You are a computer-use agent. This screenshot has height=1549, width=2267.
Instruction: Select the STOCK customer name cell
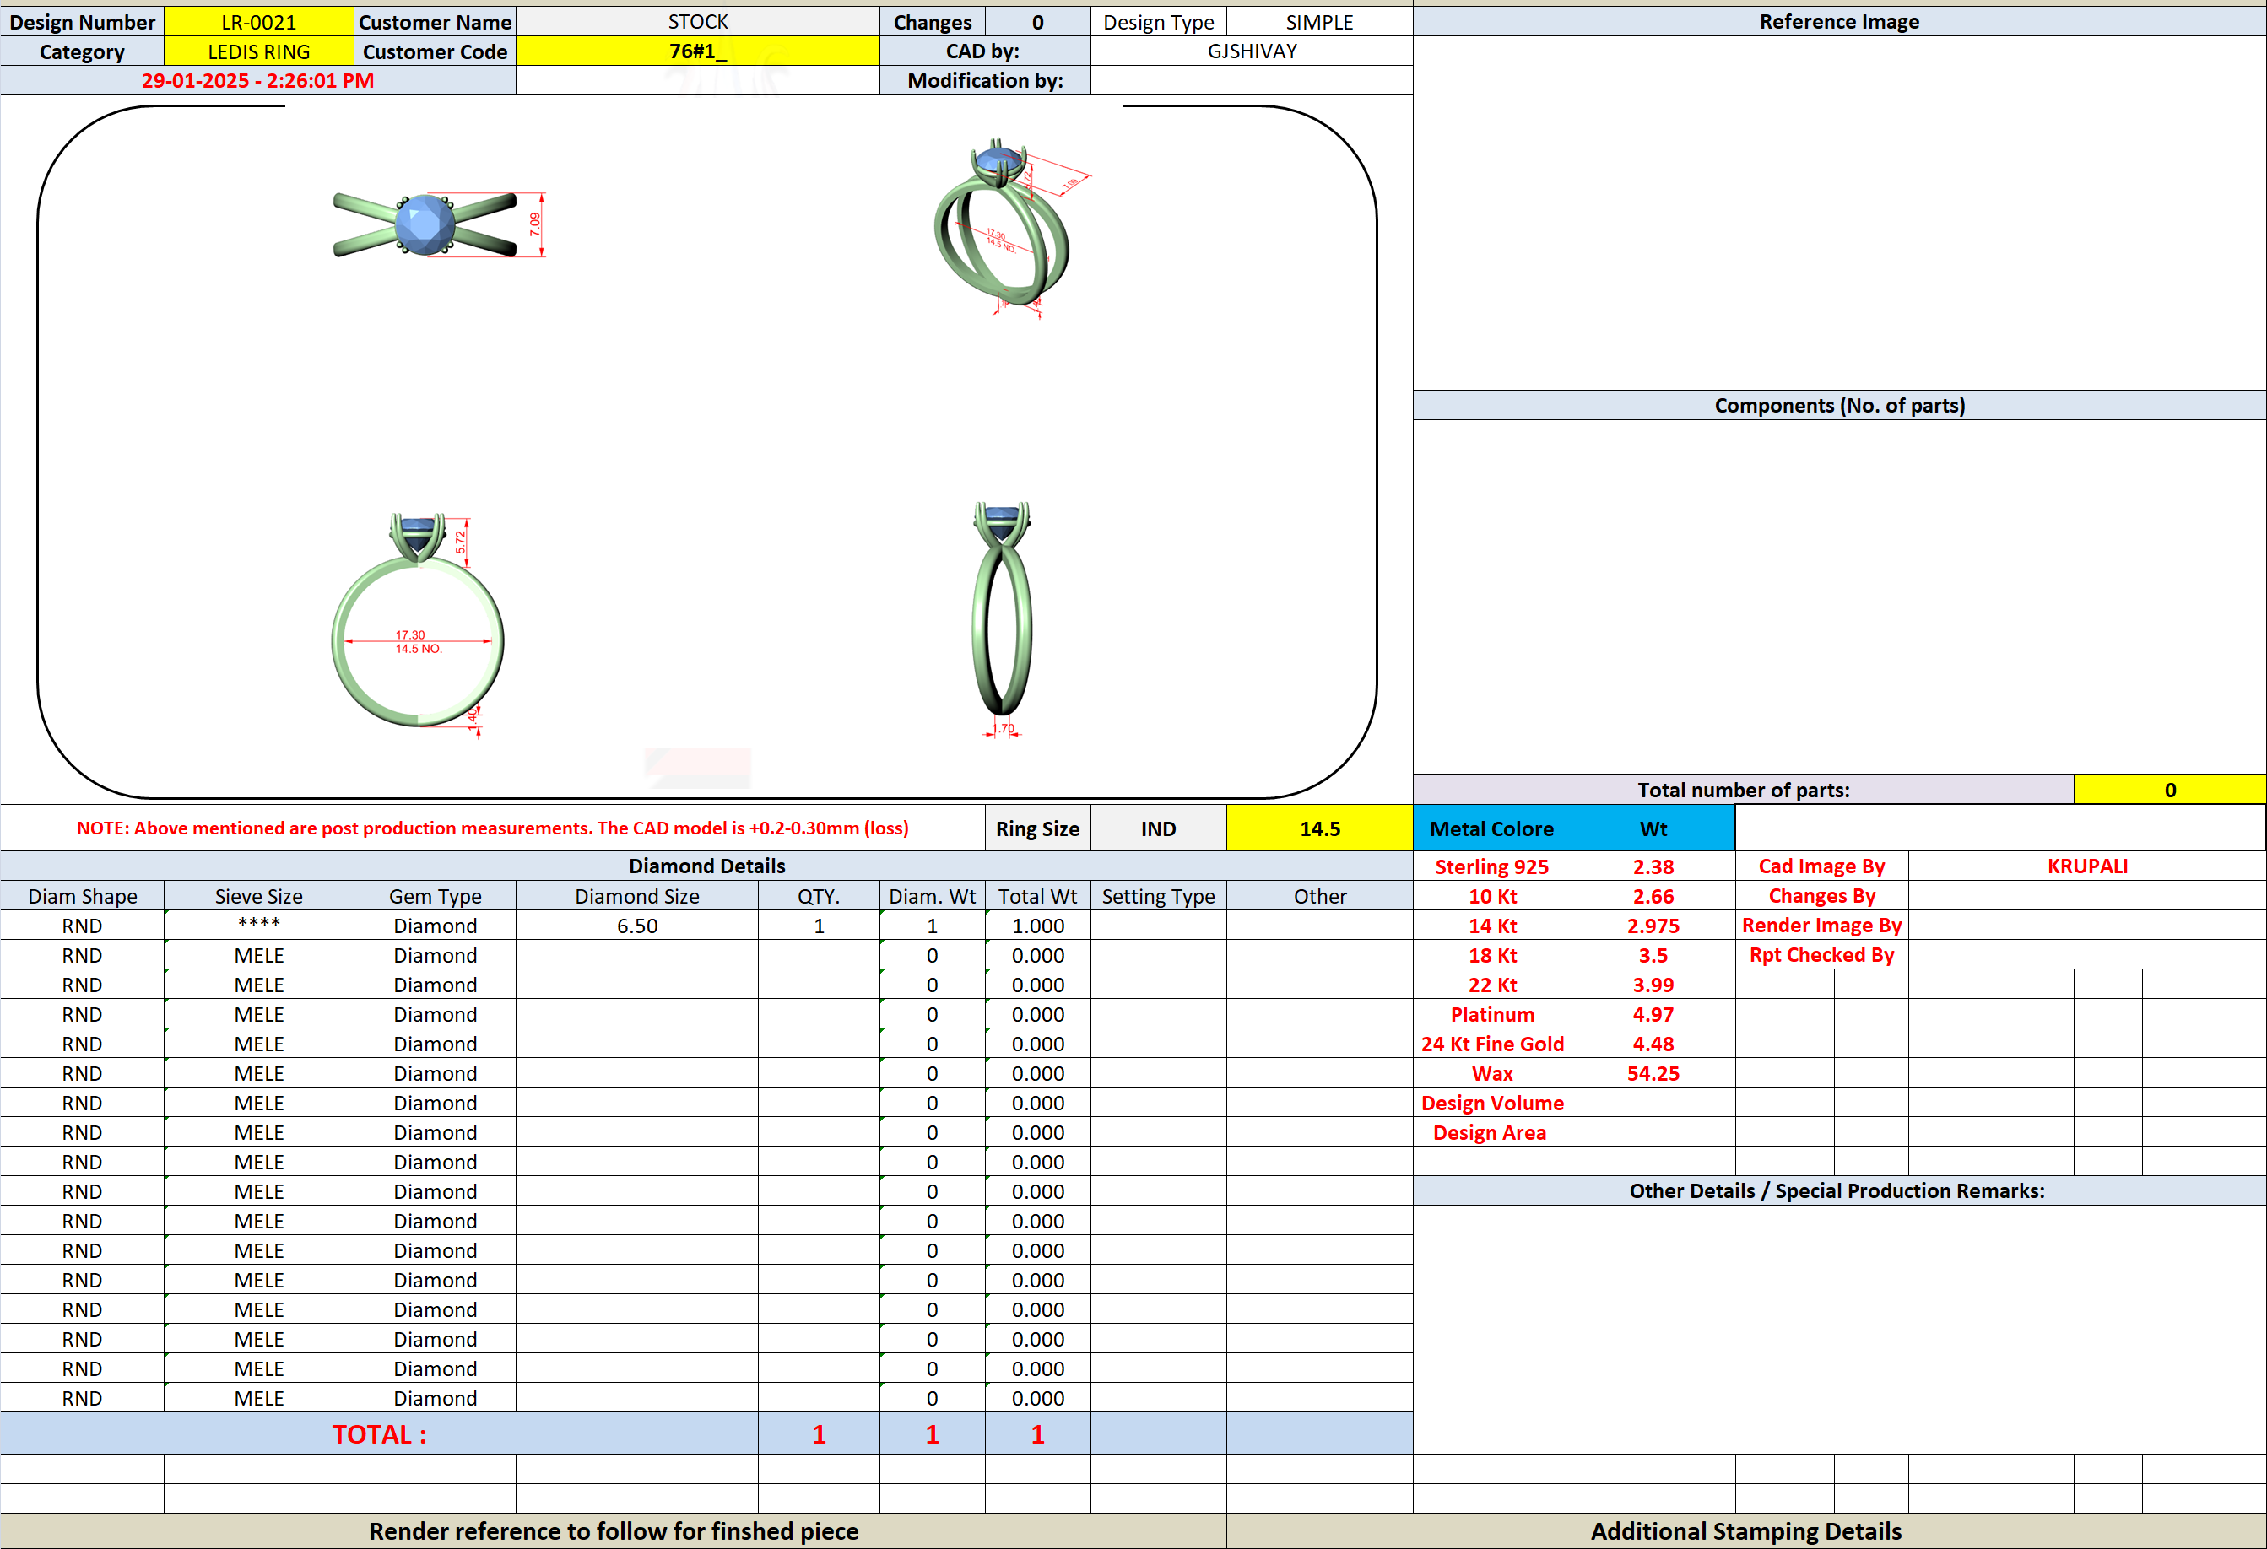(697, 21)
